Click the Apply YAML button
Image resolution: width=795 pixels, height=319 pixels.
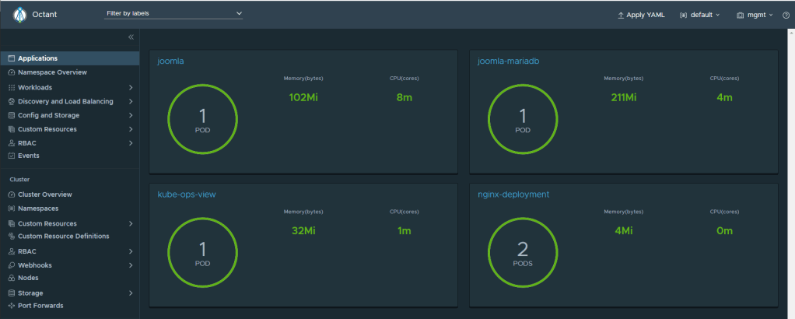click(x=641, y=15)
